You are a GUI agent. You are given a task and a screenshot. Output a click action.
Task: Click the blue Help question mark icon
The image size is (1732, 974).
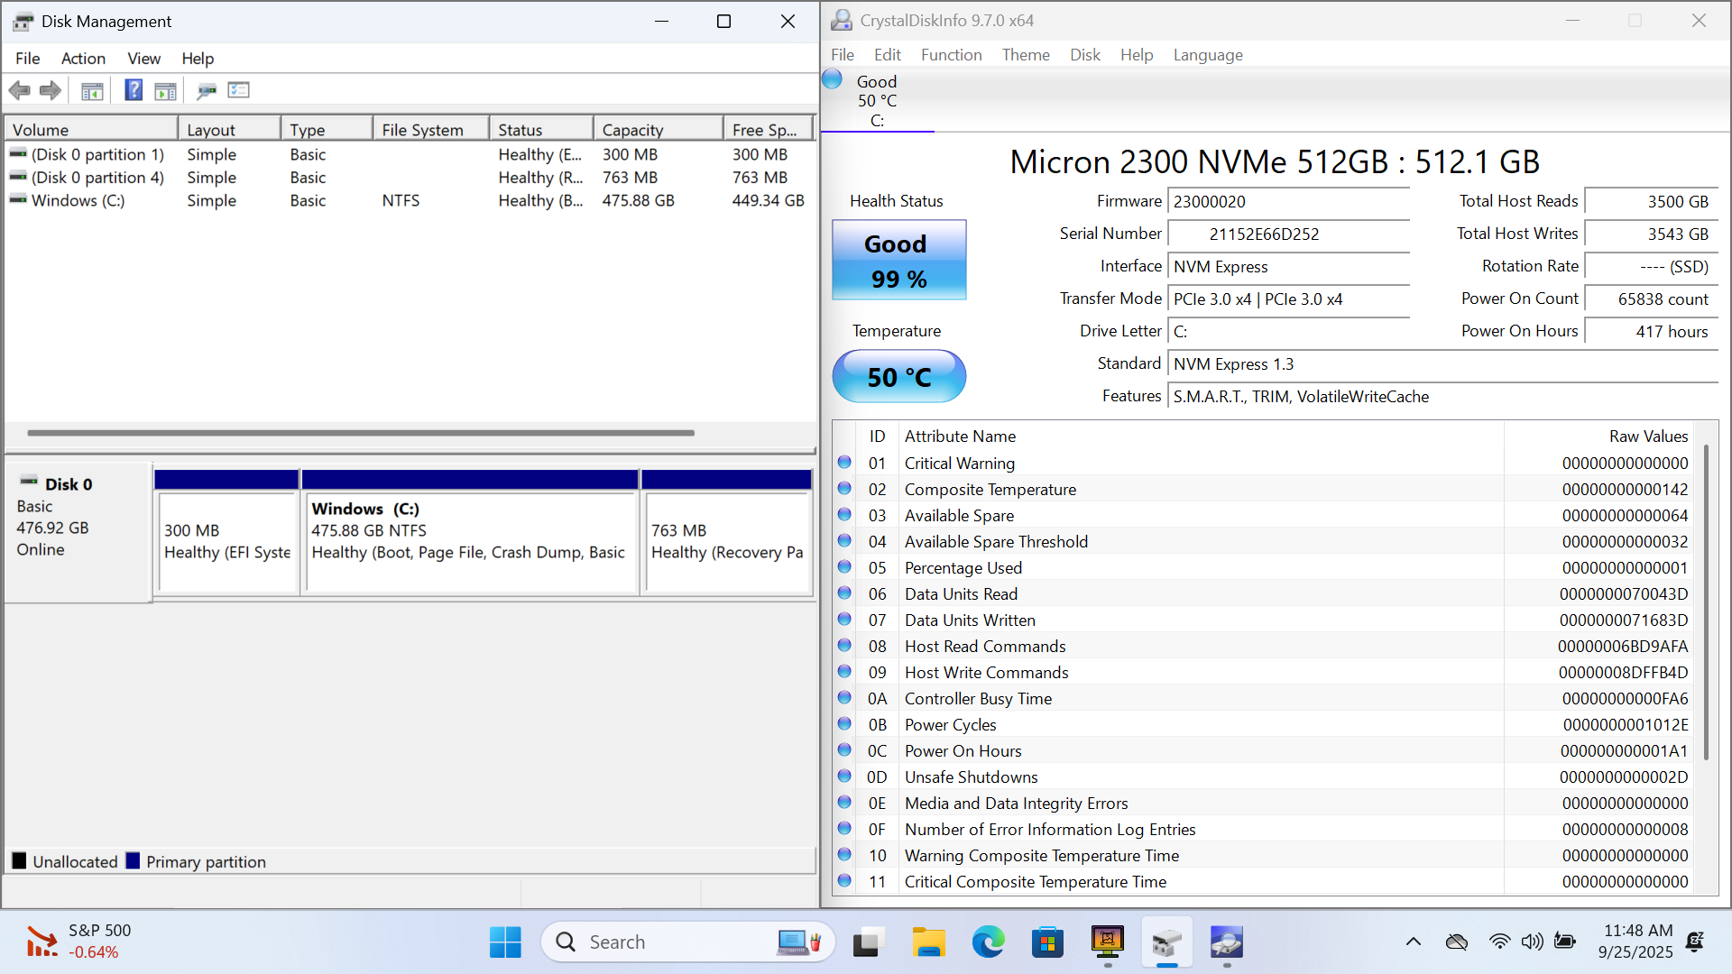[134, 90]
